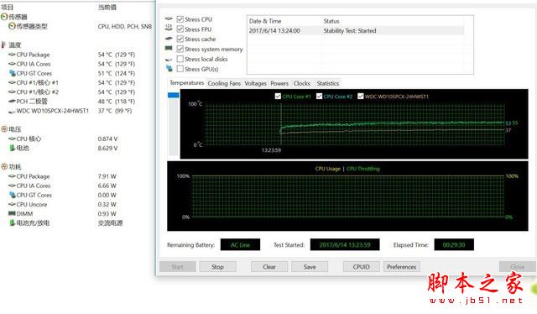Click the 传感器类型 row icon
This screenshot has width=537, height=314.
12,26
